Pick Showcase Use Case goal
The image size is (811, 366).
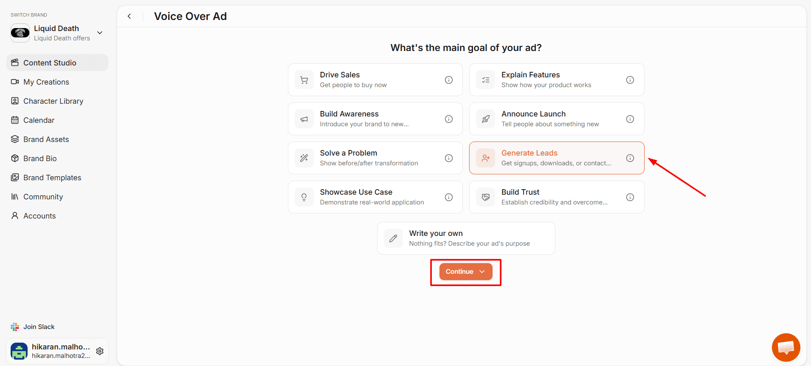pyautogui.click(x=375, y=197)
